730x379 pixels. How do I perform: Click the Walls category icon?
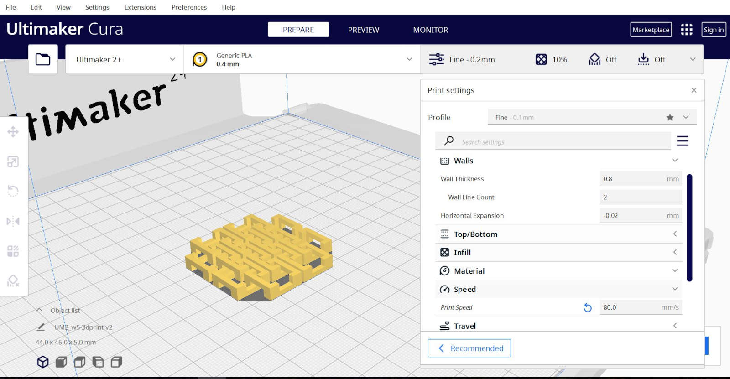(444, 161)
